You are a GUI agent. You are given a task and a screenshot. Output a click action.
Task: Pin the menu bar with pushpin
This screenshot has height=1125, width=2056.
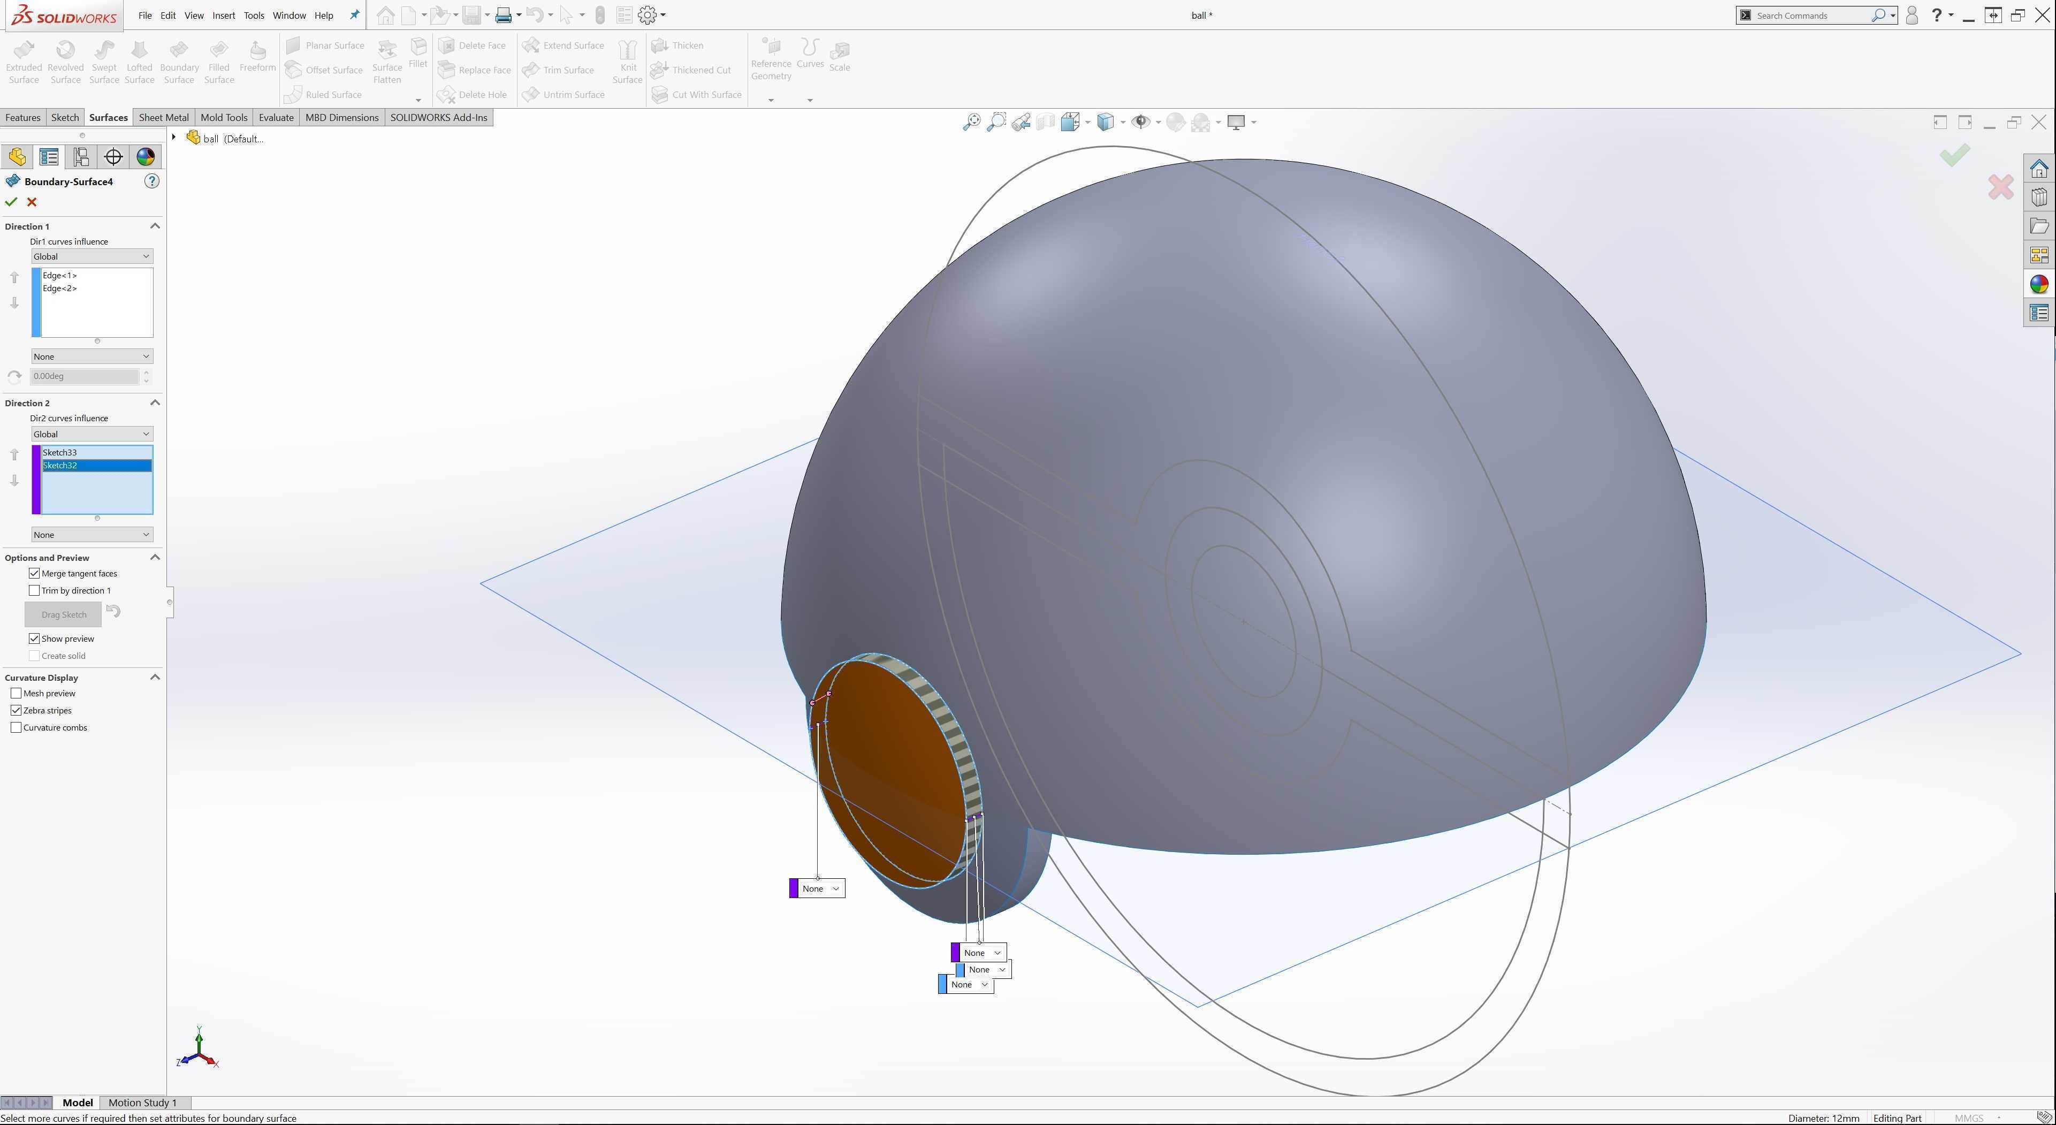tap(354, 15)
